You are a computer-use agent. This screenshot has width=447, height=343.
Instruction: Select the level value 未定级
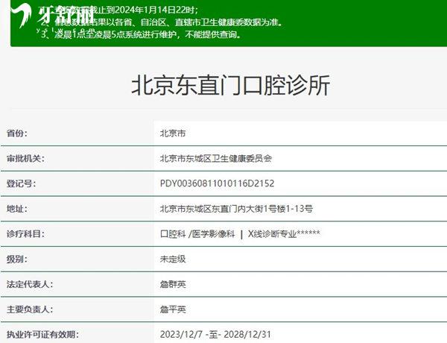[x=173, y=259]
